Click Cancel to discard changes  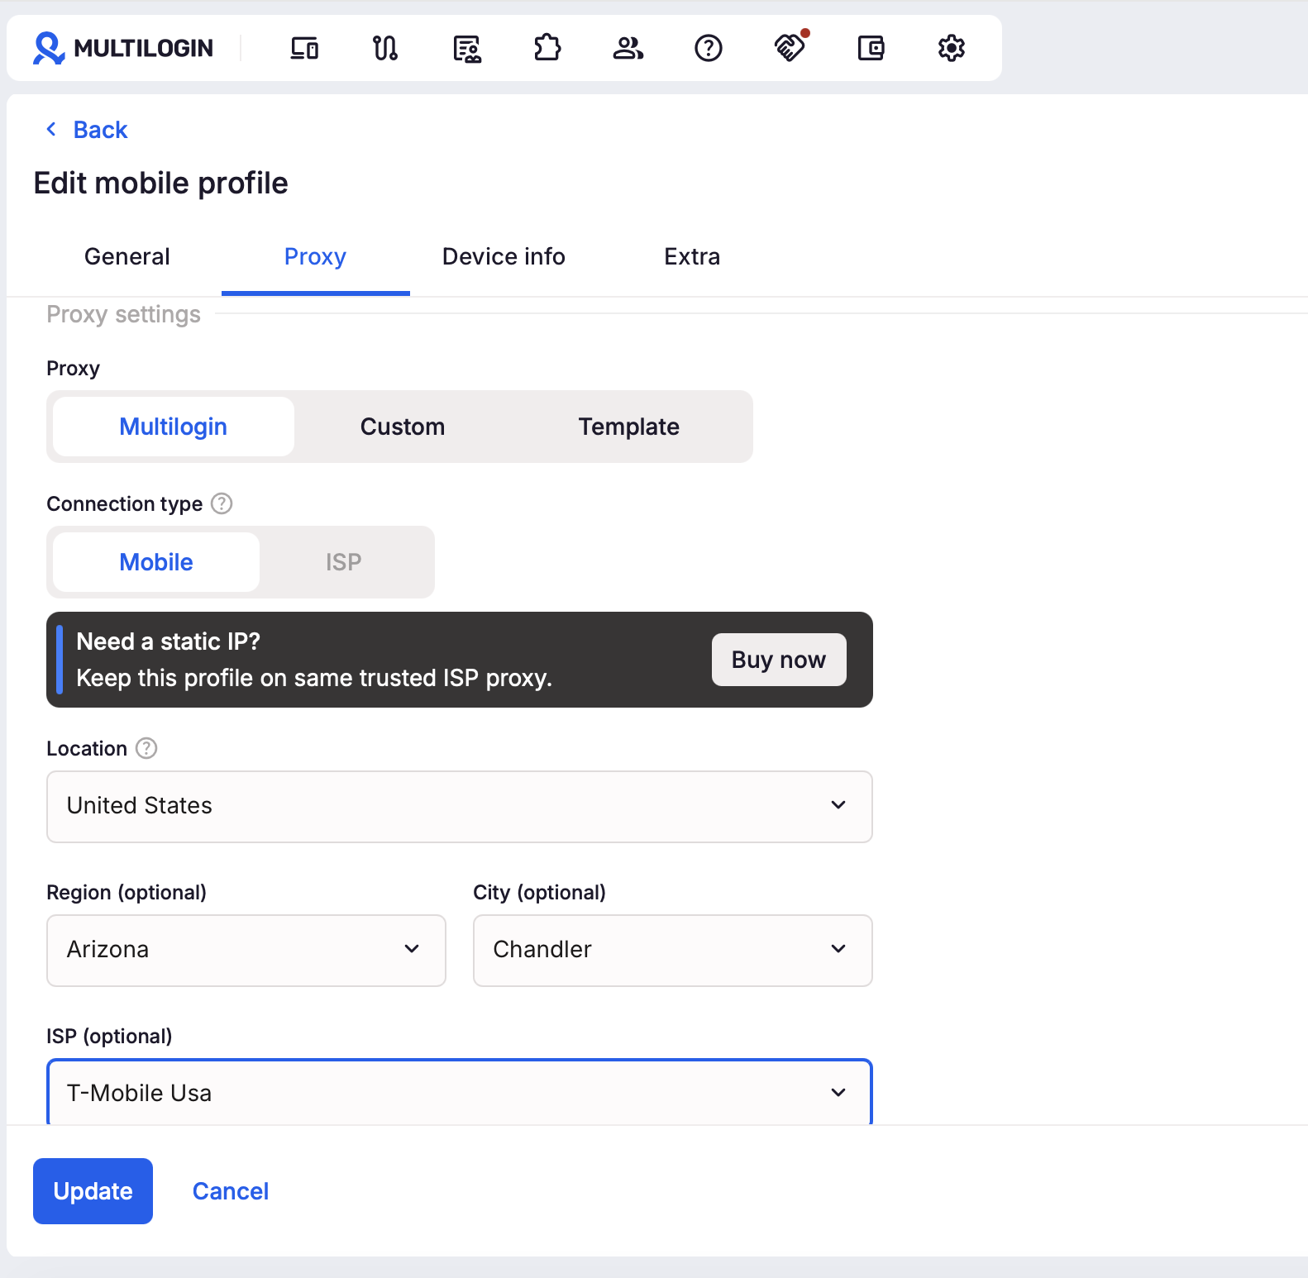(231, 1191)
